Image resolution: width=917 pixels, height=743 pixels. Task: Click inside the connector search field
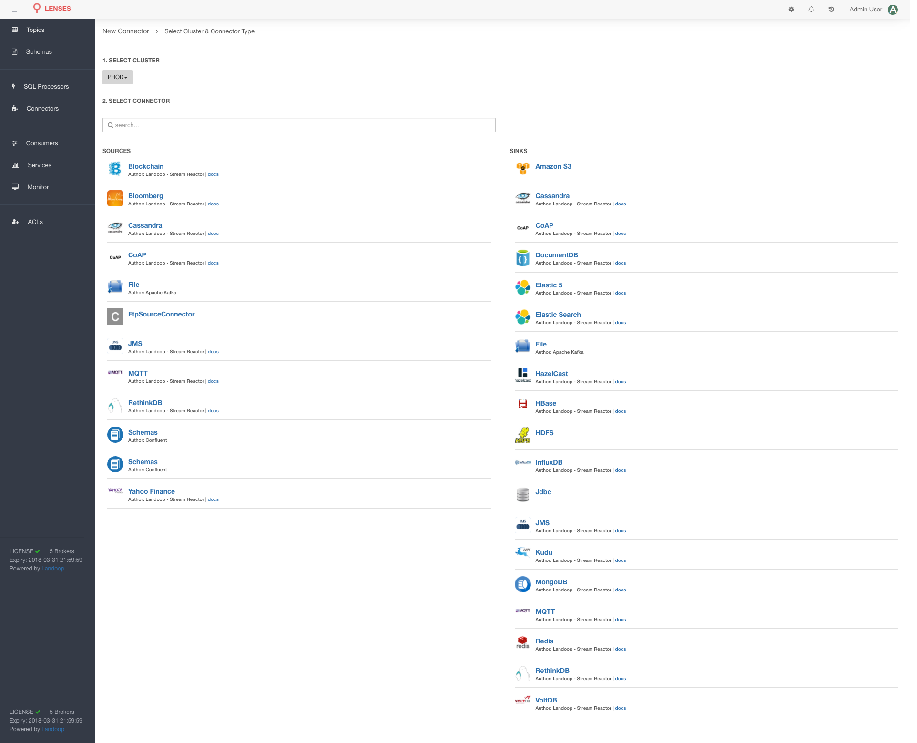point(299,125)
